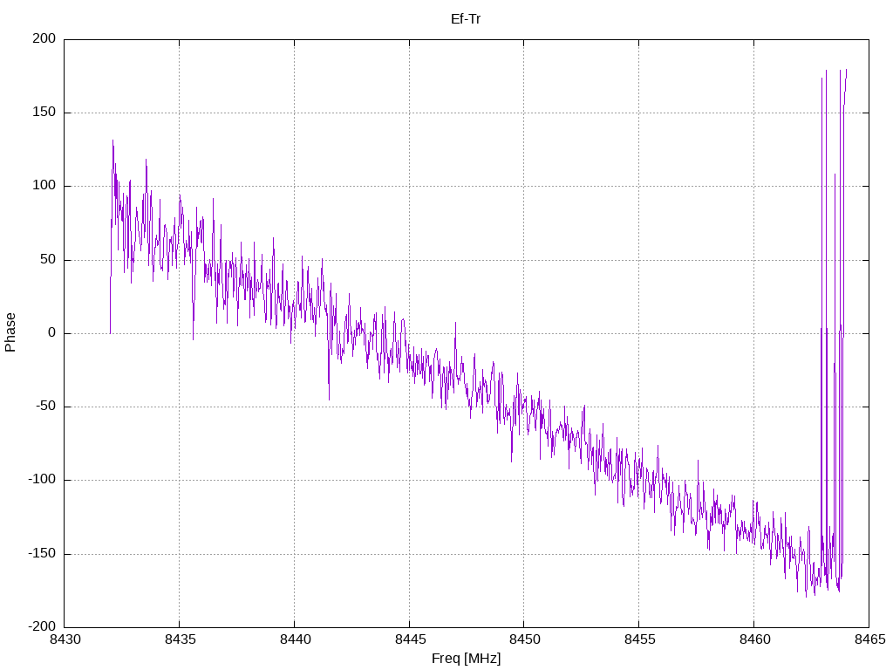Click the 8465 frequency tick label
Viewport: 893px width, 670px height.
[x=869, y=639]
